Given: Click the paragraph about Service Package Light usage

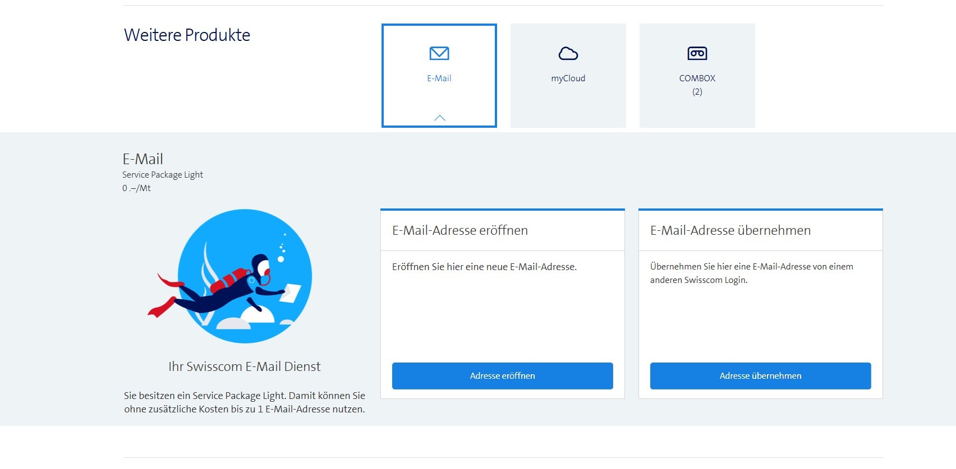Looking at the screenshot, I should [244, 402].
